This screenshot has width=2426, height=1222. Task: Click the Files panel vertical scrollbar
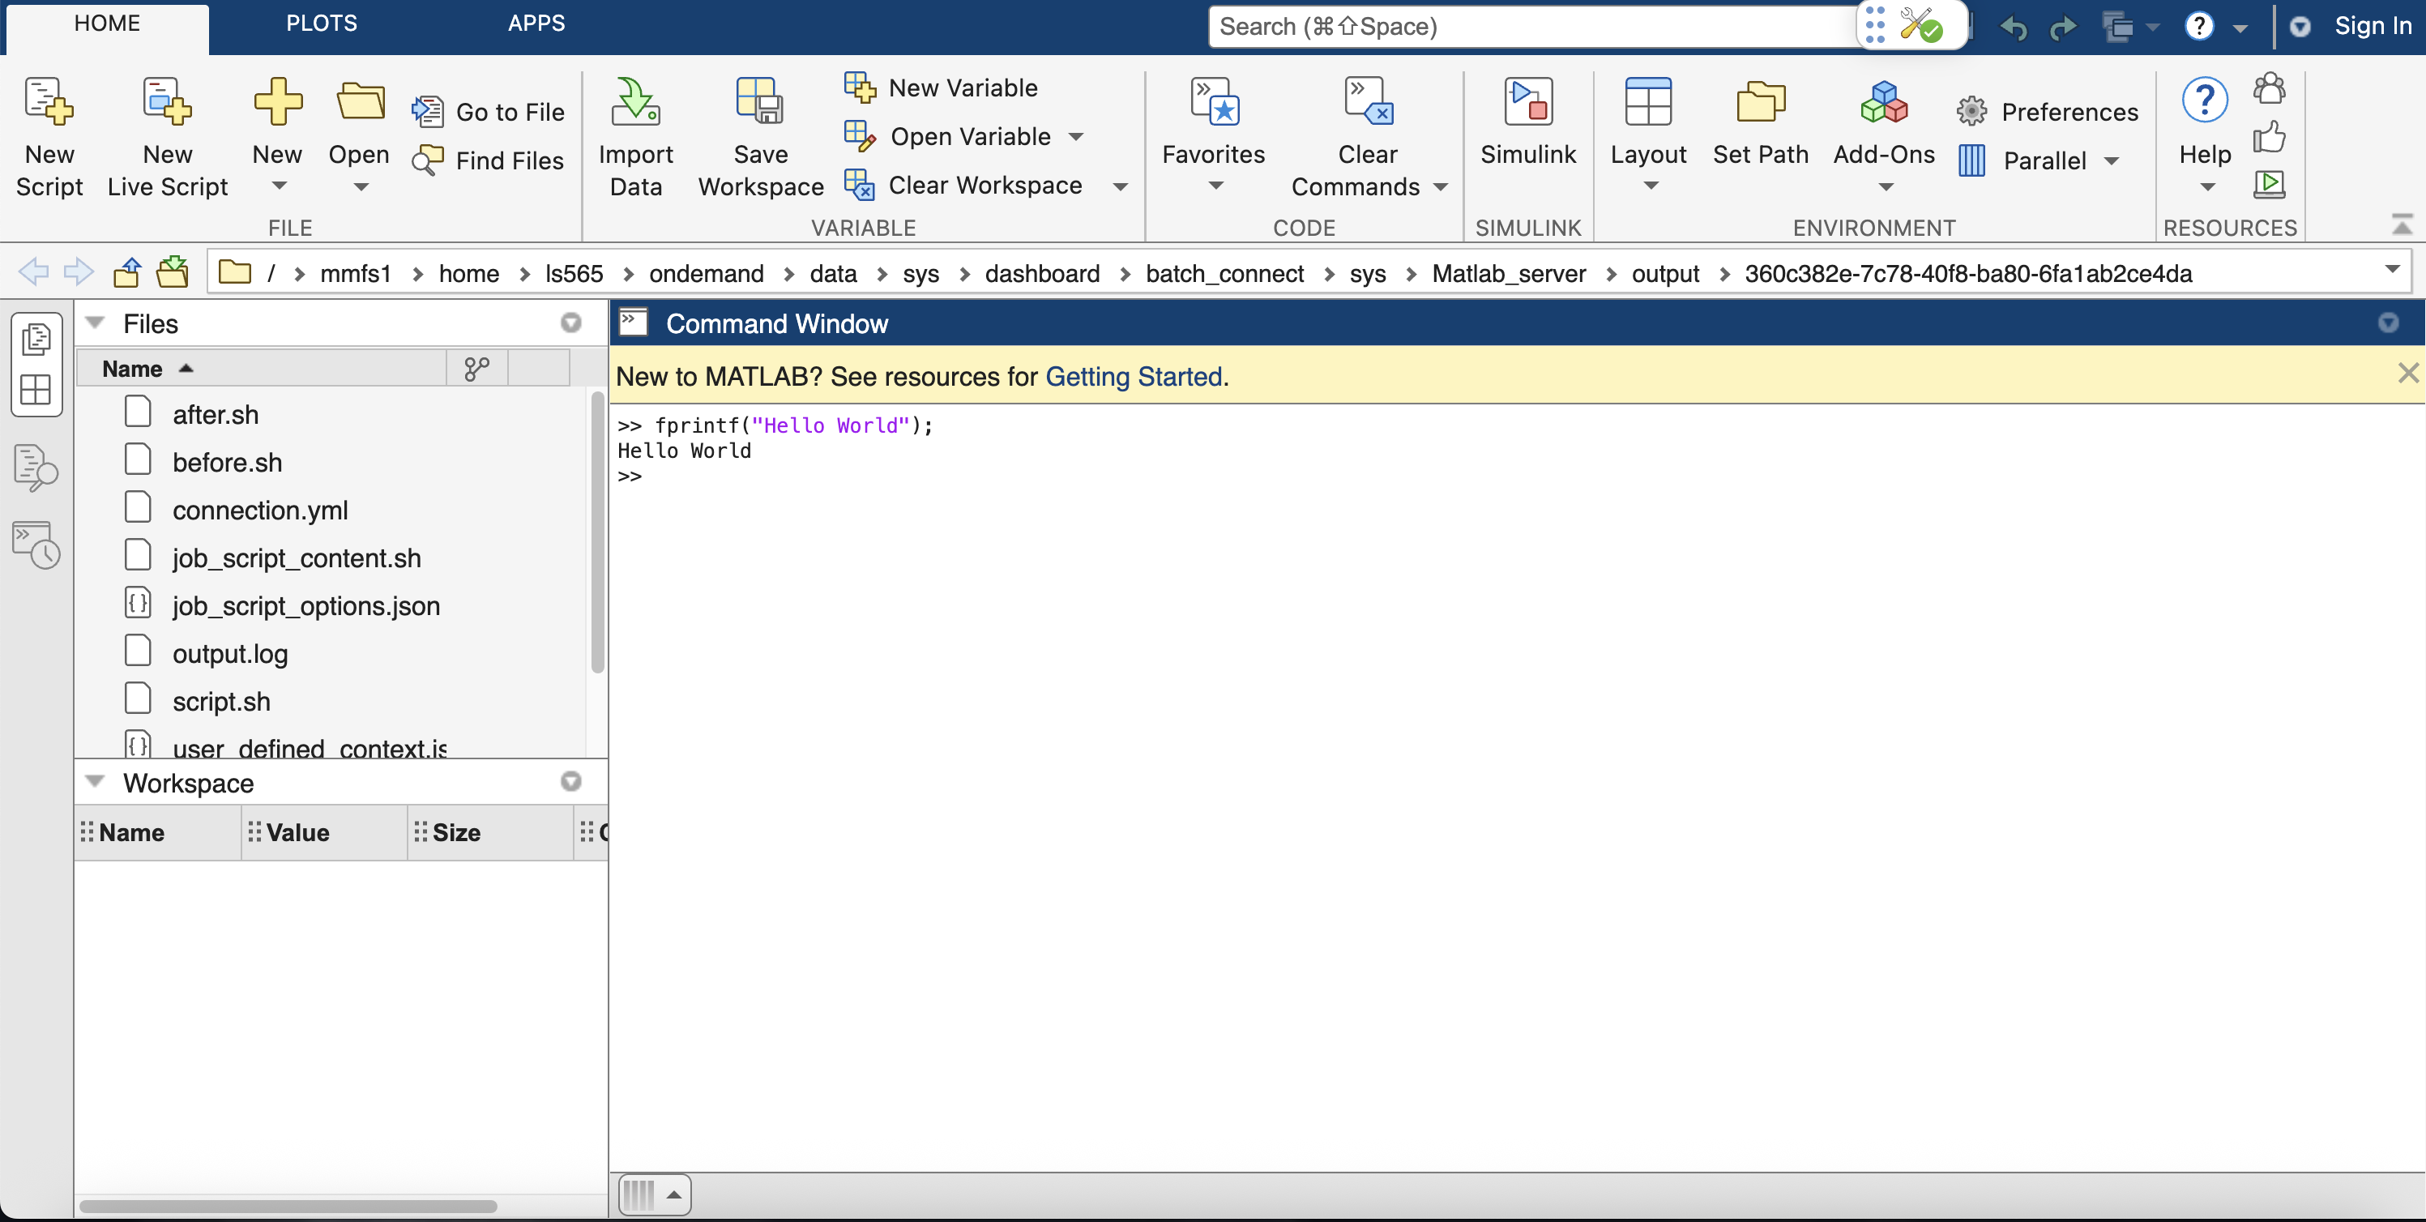click(597, 532)
